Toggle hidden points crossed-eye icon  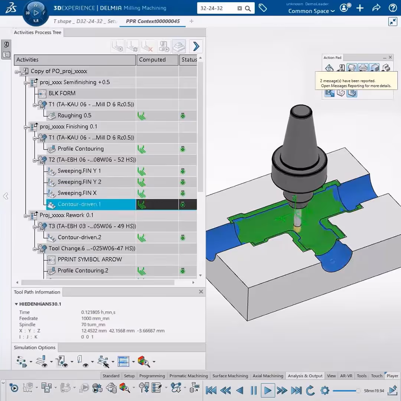(104, 362)
